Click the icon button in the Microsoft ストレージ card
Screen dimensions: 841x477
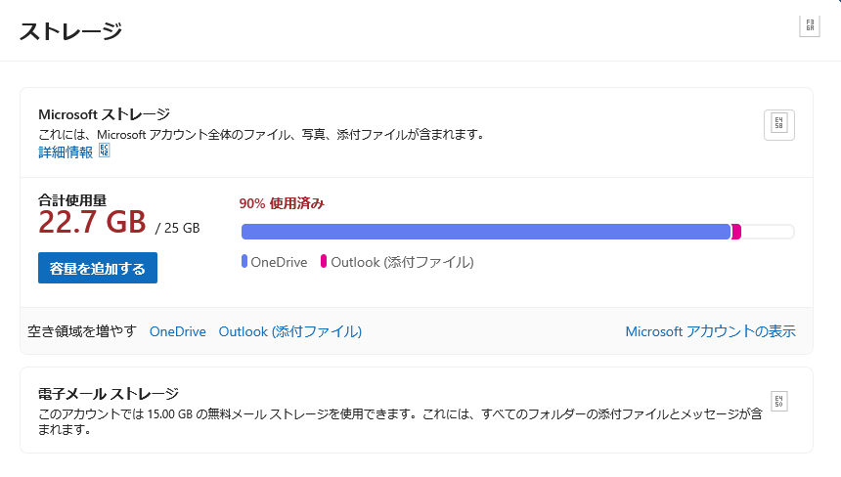click(x=779, y=125)
